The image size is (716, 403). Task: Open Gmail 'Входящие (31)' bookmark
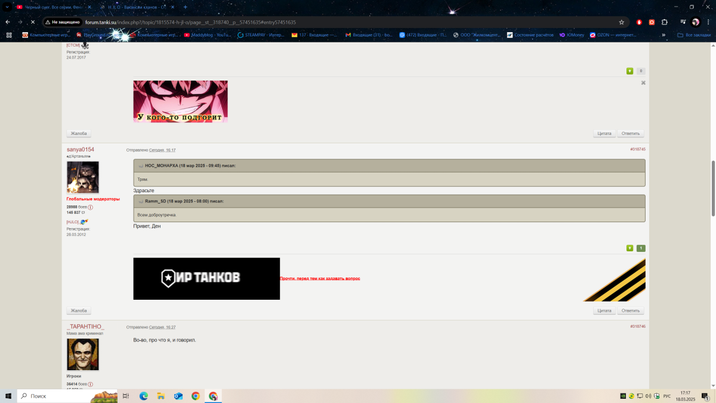(369, 35)
